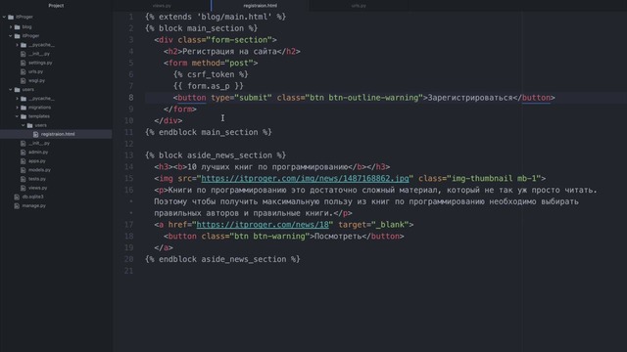Collapse the root itProger project folder chevron

pyautogui.click(x=4, y=17)
